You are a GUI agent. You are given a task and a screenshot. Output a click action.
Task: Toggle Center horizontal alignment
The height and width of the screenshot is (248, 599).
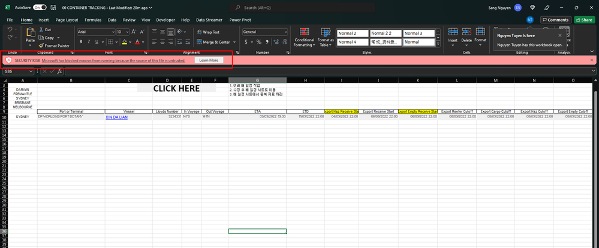pyautogui.click(x=162, y=42)
